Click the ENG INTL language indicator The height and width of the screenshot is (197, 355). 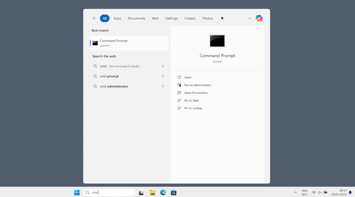click(x=305, y=193)
